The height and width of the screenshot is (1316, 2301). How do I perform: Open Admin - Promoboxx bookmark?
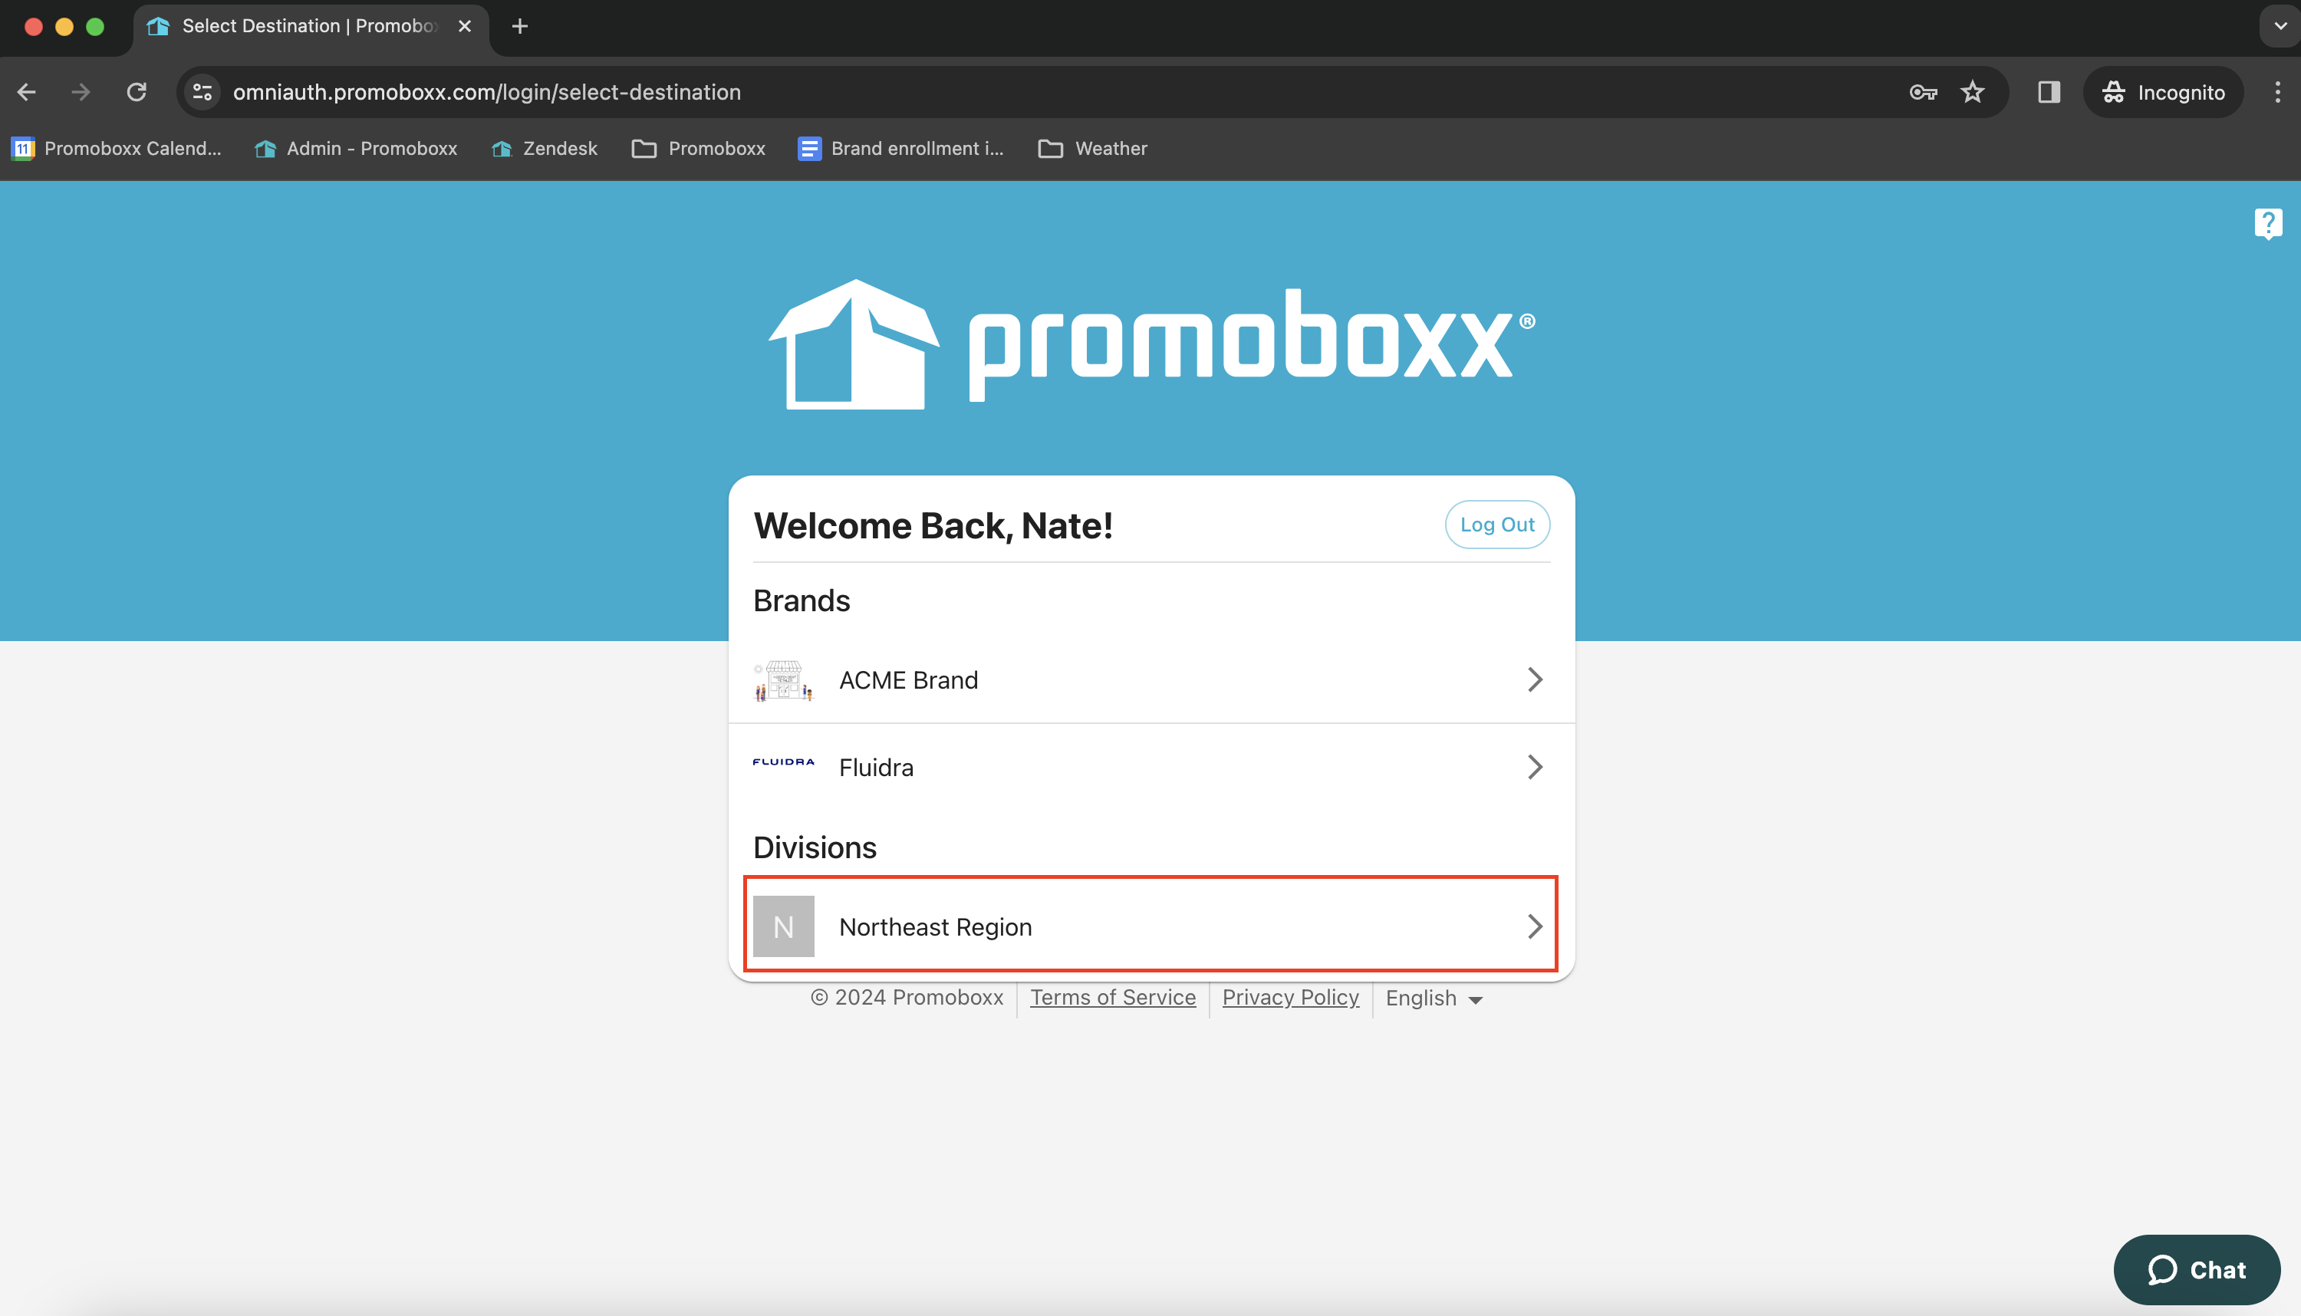click(x=356, y=148)
